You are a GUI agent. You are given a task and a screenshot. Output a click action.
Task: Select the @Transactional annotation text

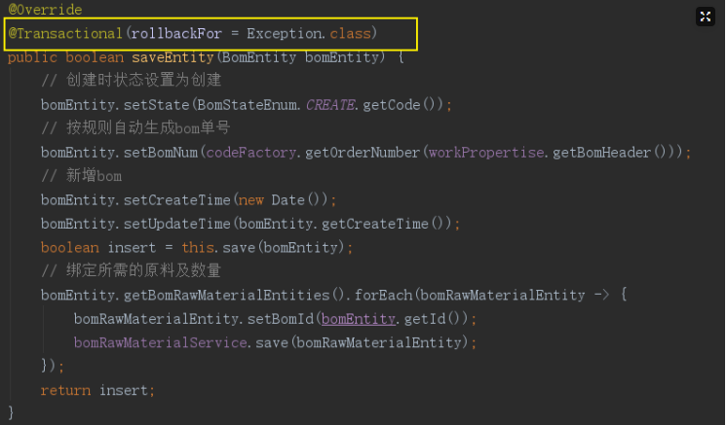pyautogui.click(x=64, y=34)
